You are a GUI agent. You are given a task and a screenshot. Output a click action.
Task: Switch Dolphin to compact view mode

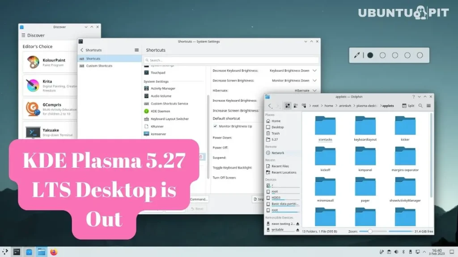(296, 106)
